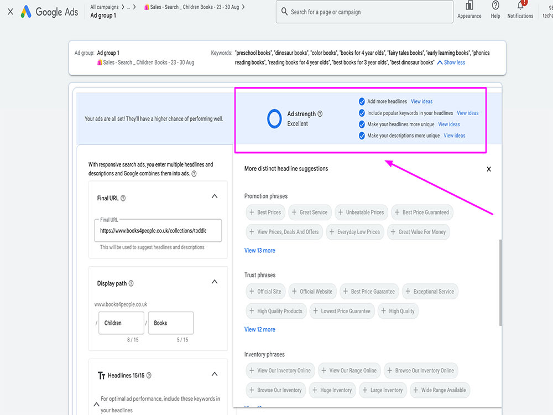Add the 'Official Website' suggestion
This screenshot has width=553, height=415.
(312, 292)
